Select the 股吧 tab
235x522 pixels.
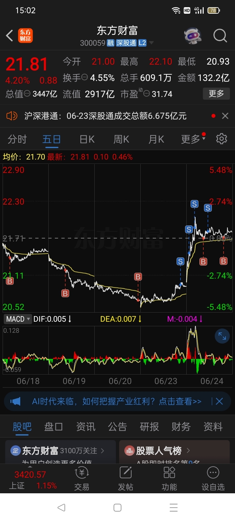click(x=22, y=426)
